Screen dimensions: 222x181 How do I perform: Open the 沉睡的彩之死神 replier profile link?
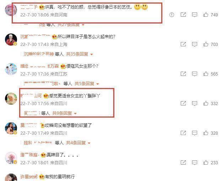pos(39,54)
